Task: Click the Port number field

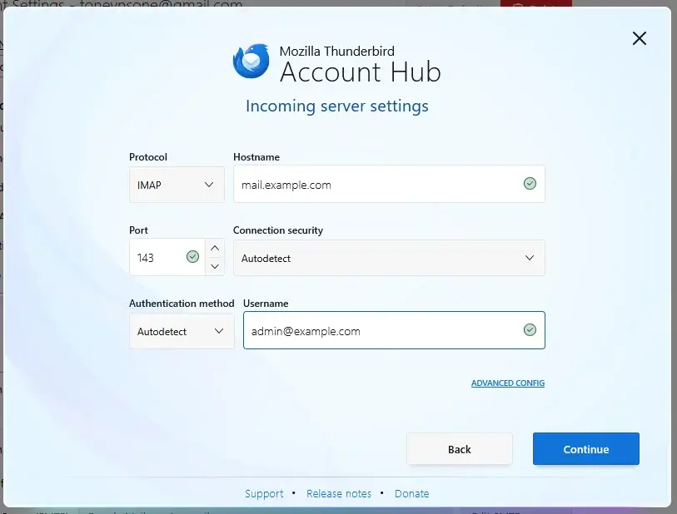Action: (x=158, y=258)
